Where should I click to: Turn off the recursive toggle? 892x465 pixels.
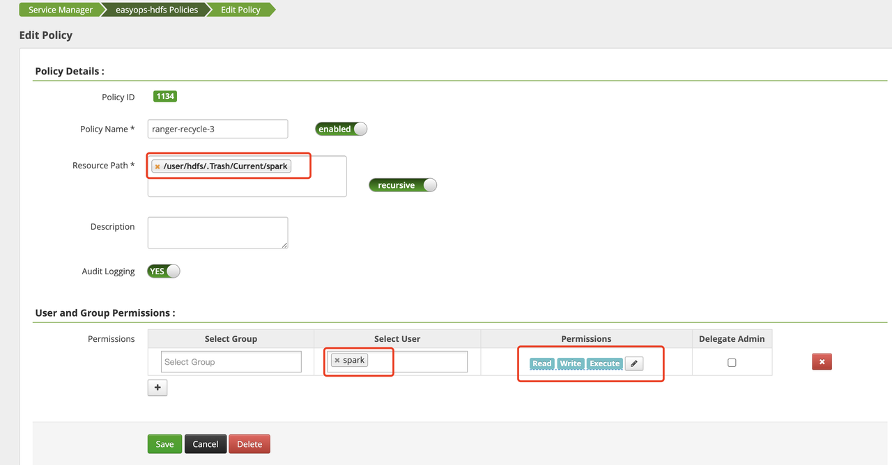click(402, 184)
